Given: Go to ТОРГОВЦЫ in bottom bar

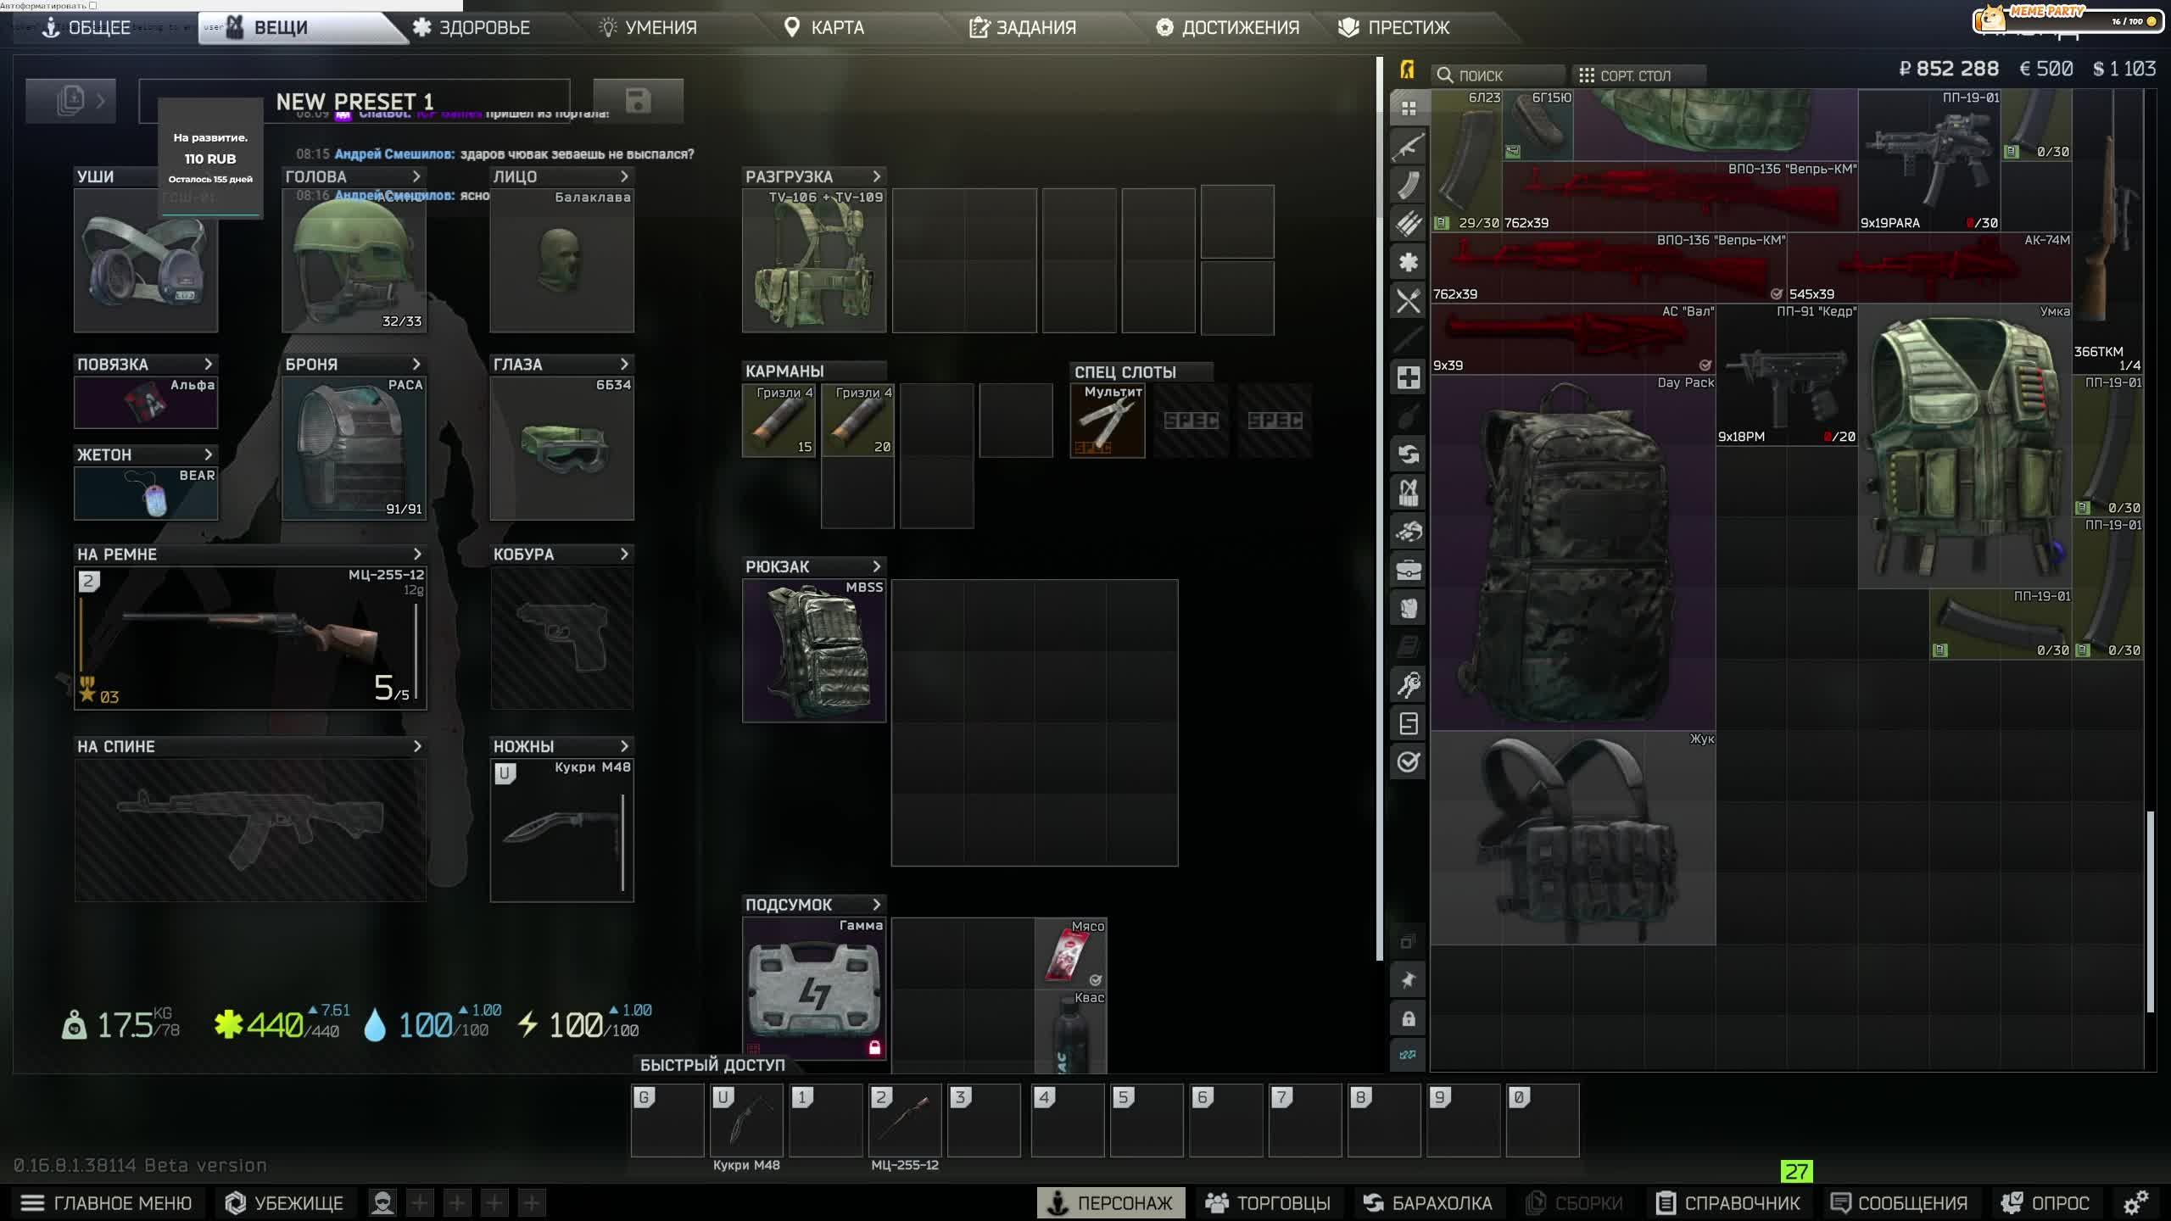Looking at the screenshot, I should (1268, 1202).
